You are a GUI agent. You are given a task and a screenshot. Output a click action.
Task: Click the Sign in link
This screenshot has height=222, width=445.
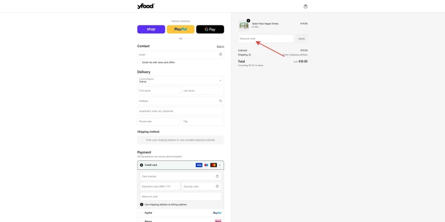click(x=220, y=47)
